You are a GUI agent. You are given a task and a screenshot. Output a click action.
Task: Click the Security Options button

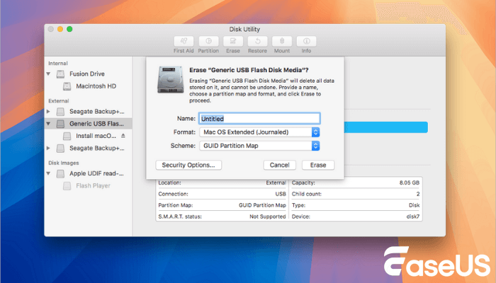pos(188,165)
